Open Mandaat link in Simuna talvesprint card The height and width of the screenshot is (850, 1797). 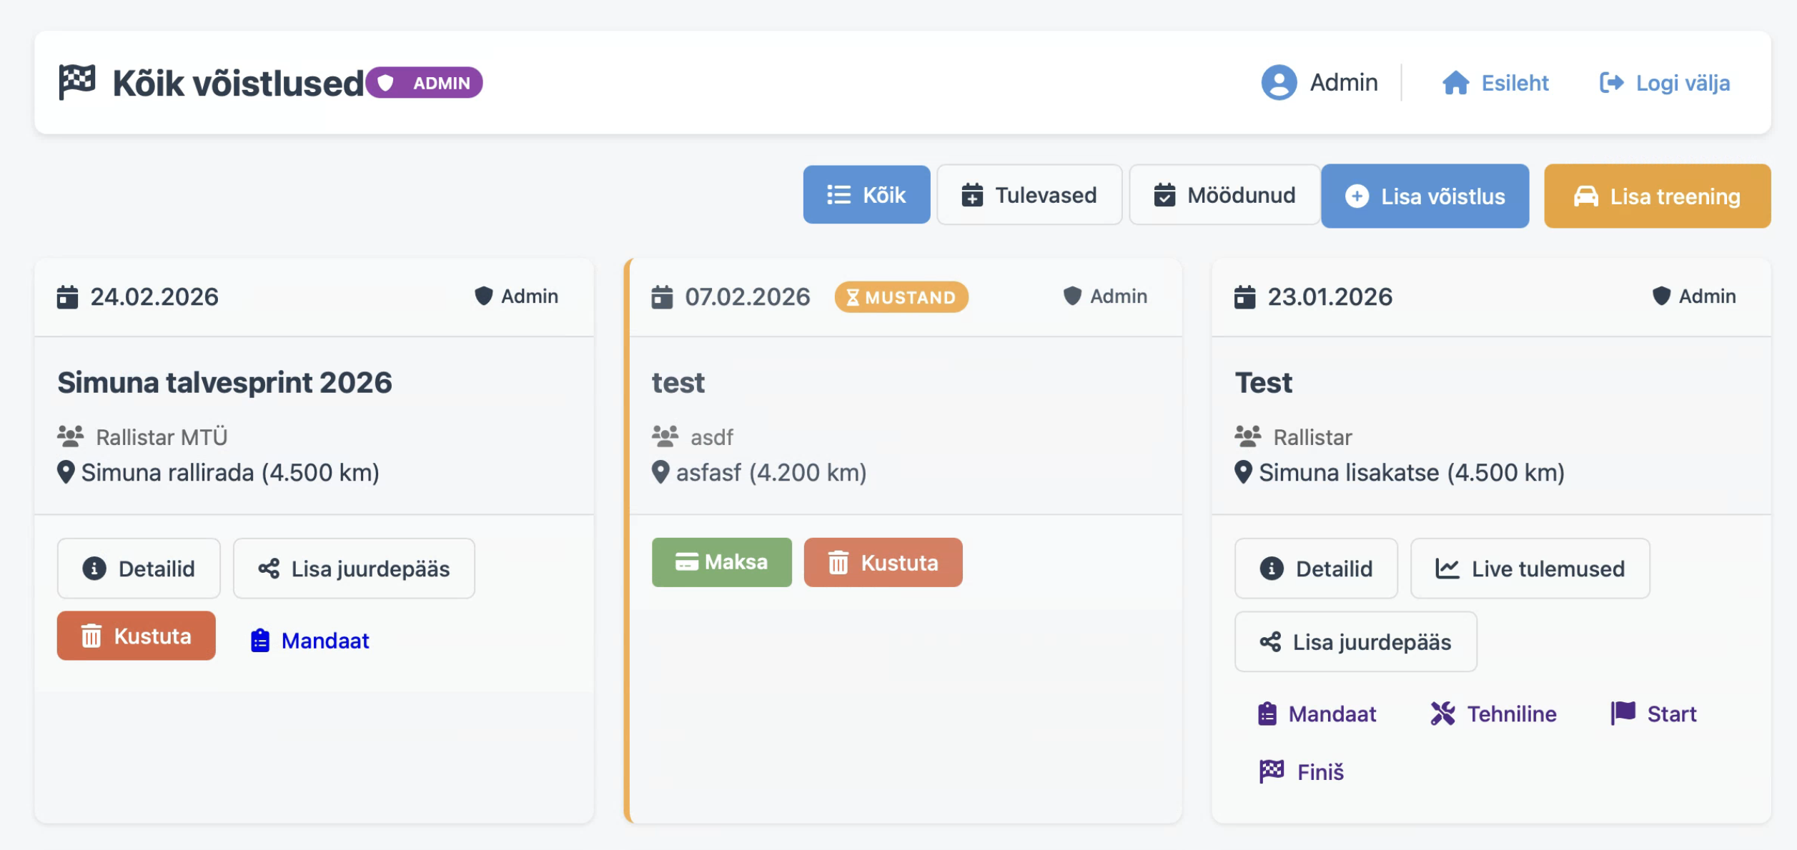(x=310, y=641)
